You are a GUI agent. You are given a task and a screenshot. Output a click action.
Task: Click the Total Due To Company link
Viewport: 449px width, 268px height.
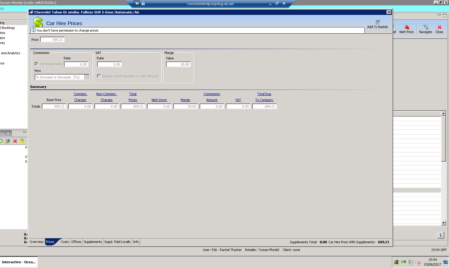(264, 97)
